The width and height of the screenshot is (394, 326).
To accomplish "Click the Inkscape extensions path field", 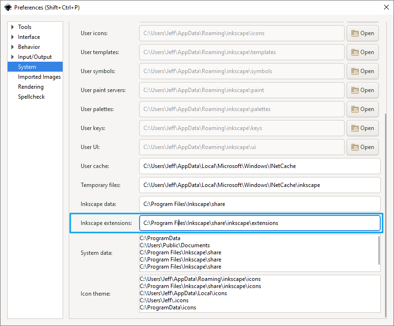I will coord(260,223).
